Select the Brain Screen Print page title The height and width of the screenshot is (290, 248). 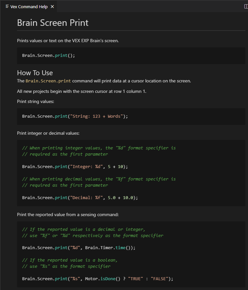[x=53, y=23]
